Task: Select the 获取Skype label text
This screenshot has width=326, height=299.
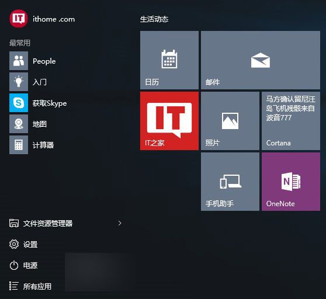Action: click(50, 103)
